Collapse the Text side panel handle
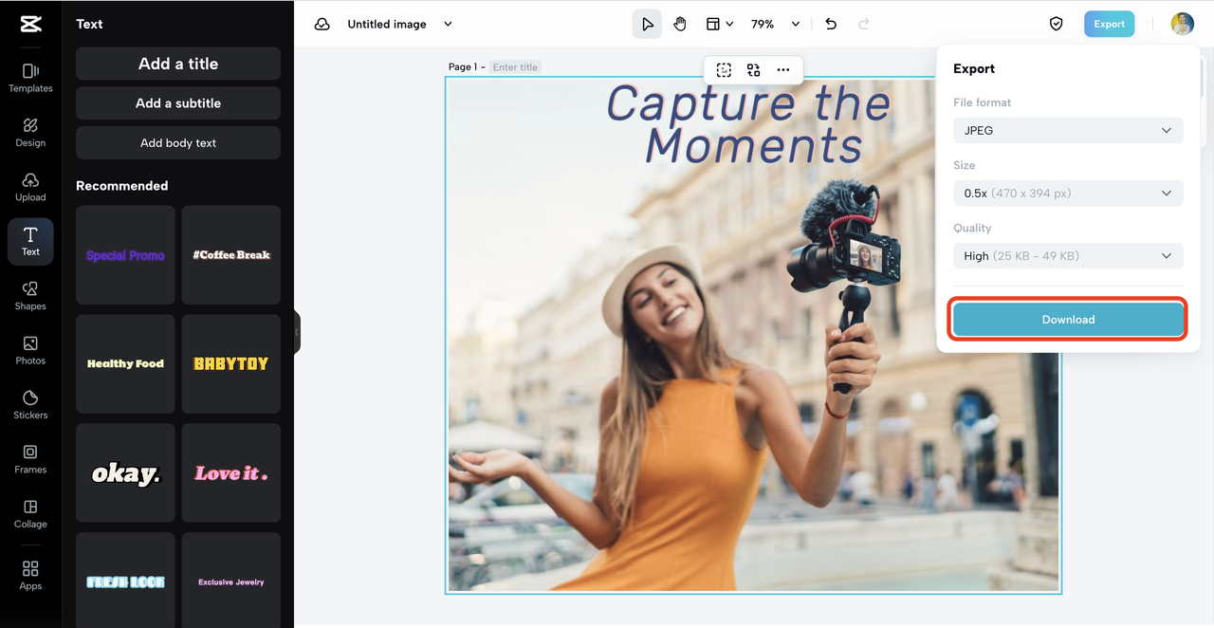The height and width of the screenshot is (628, 1214). click(x=297, y=332)
